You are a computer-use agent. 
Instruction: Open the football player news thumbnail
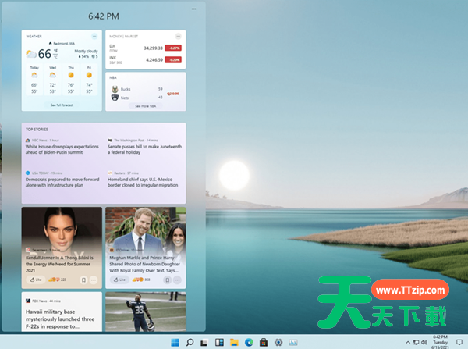146,312
